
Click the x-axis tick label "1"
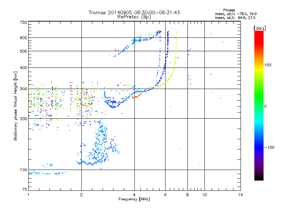tap(28, 195)
